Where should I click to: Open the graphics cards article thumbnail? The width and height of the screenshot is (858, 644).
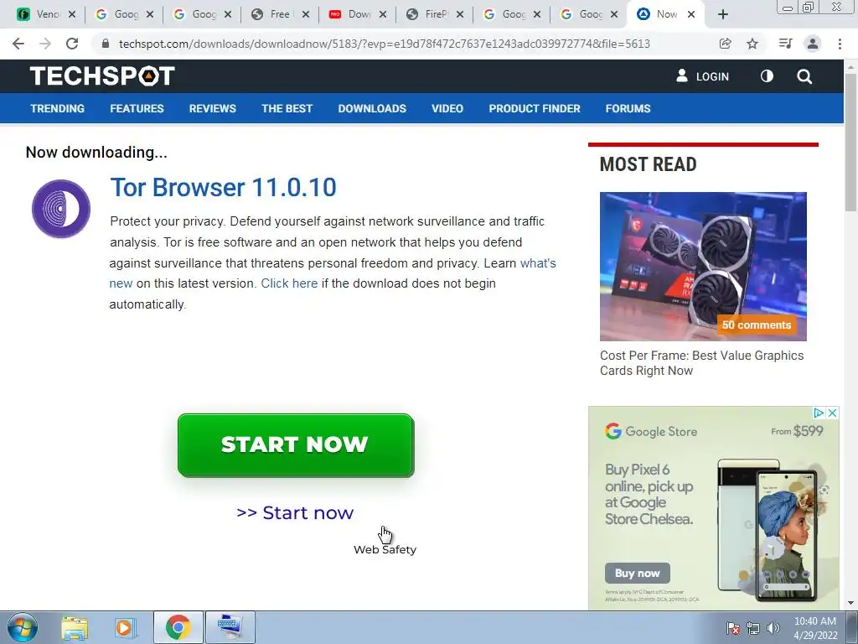coord(703,266)
